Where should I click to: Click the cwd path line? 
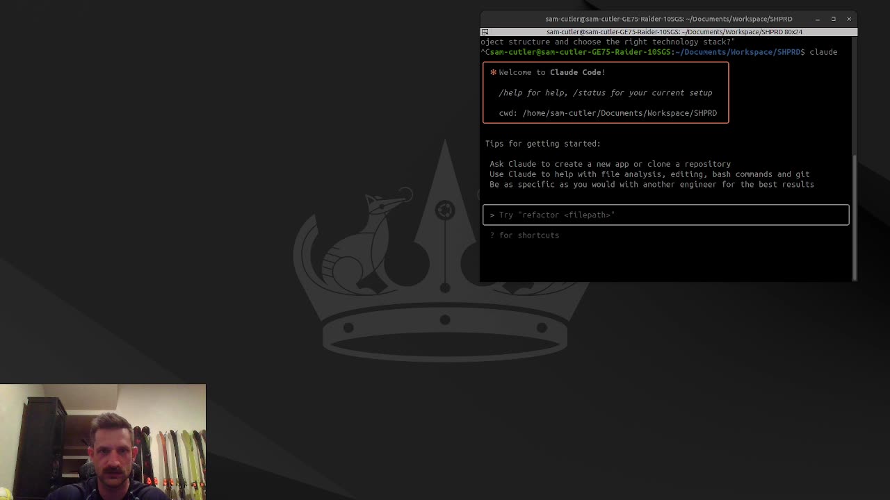[608, 113]
